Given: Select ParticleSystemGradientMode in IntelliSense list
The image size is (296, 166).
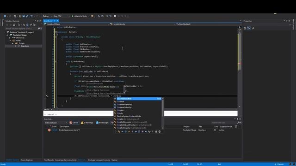Looking at the screenshot, I should tap(138, 116).
